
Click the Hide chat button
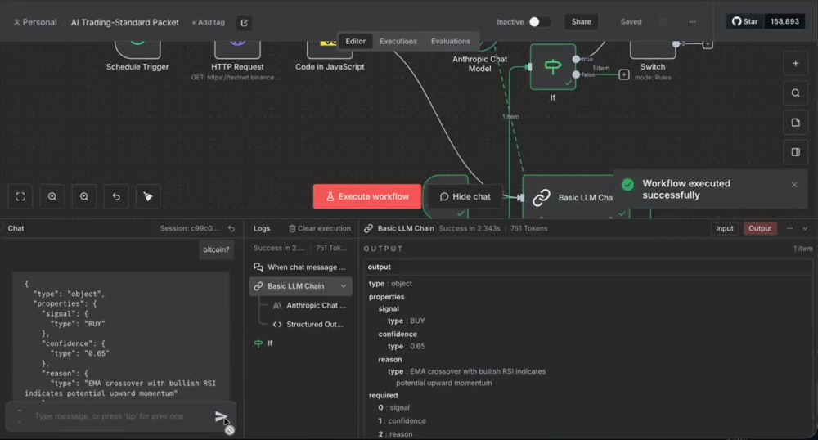[465, 196]
